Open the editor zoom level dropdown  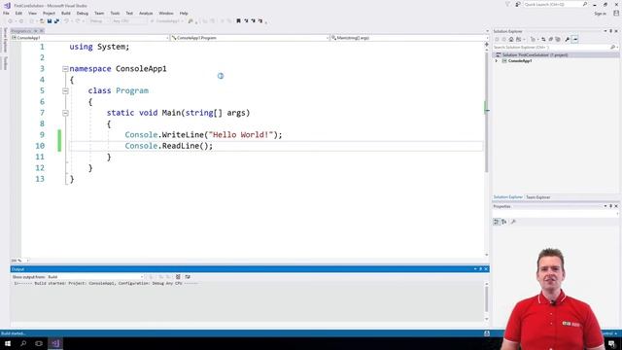coord(20,261)
